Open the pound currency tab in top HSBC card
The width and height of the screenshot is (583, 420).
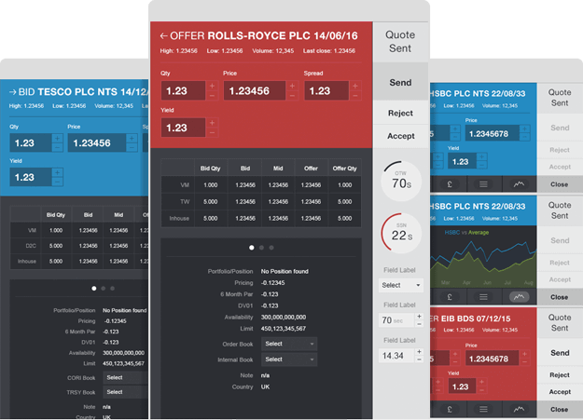449,183
